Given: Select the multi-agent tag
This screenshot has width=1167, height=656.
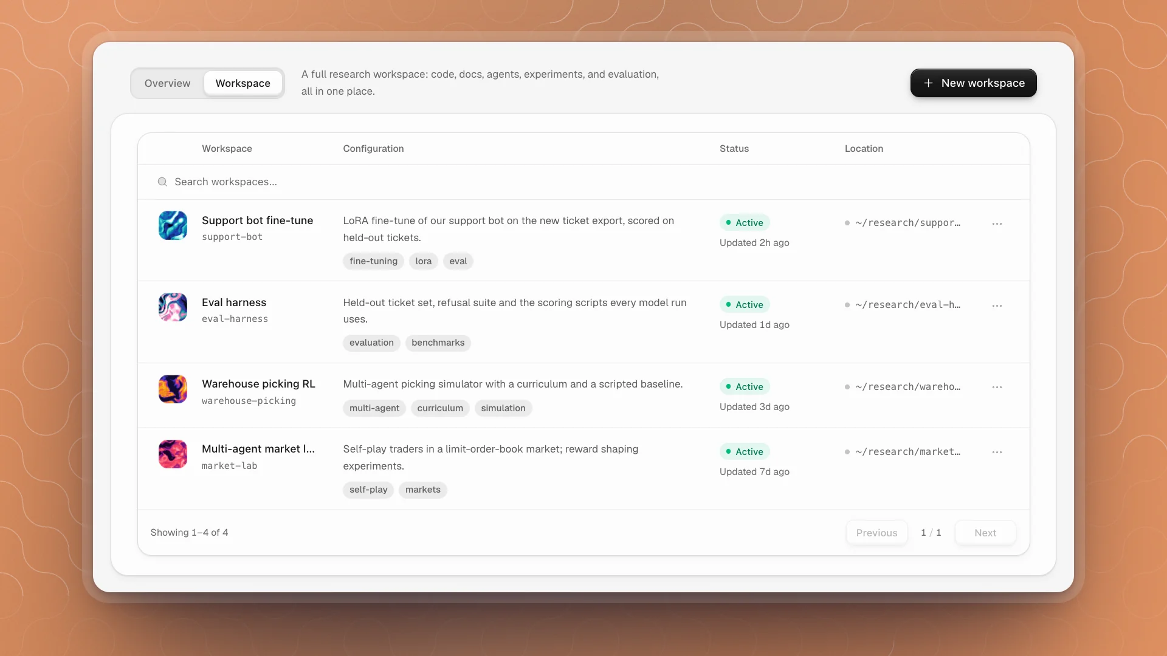Looking at the screenshot, I should pyautogui.click(x=374, y=408).
